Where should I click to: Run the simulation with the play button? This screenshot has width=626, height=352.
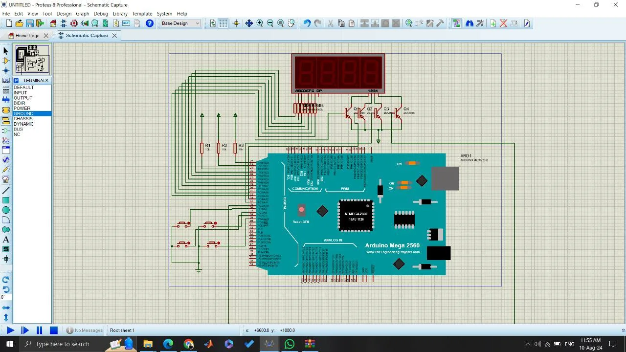click(x=10, y=330)
